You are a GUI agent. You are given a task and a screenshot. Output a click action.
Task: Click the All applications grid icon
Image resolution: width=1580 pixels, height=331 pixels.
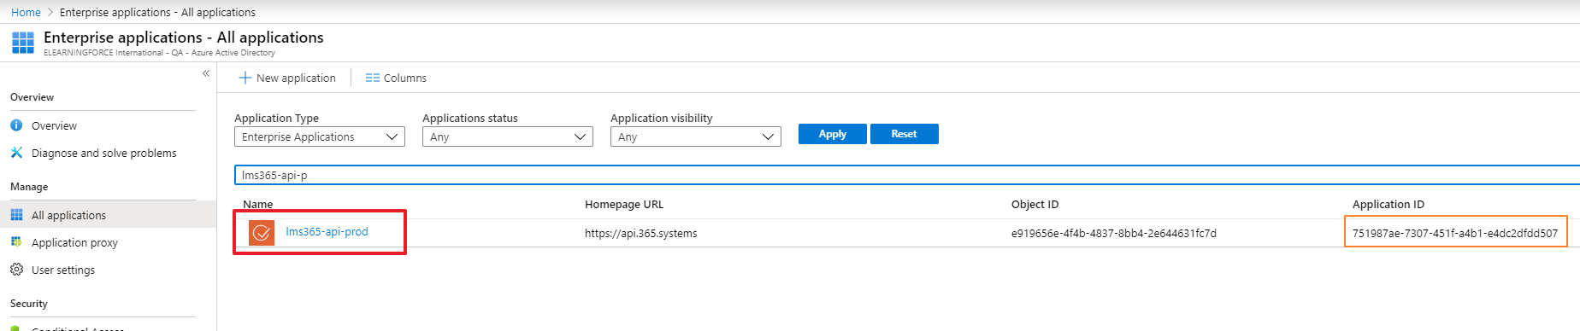tap(16, 215)
